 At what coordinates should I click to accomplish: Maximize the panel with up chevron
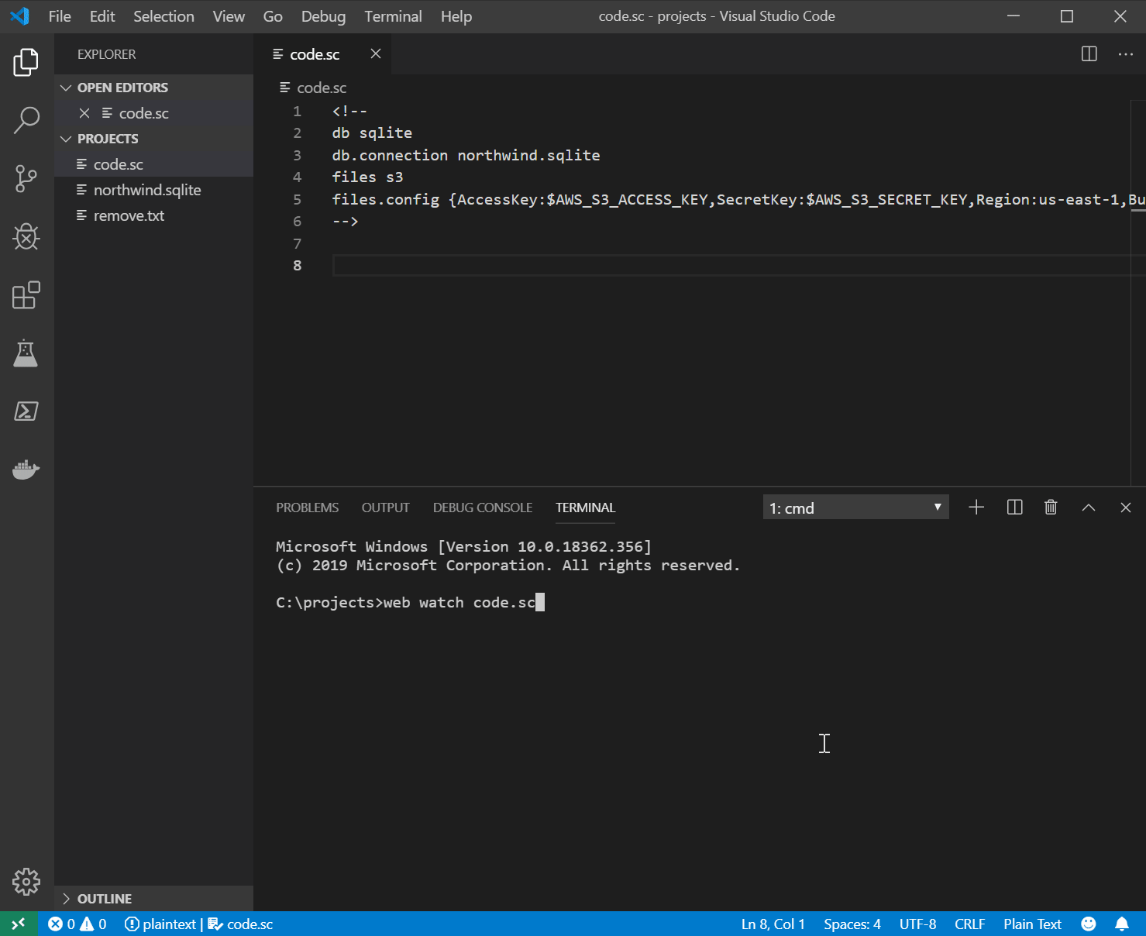[x=1088, y=508]
